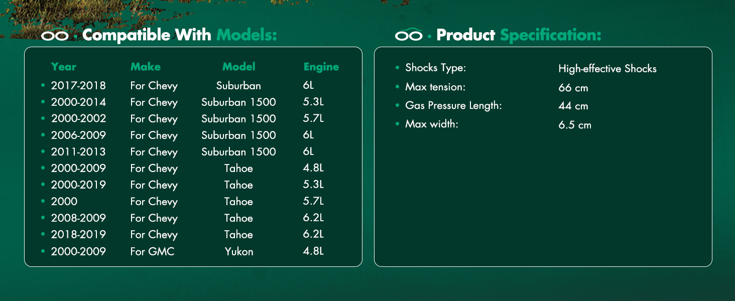
Task: Click the Model column header
Action: coord(239,67)
